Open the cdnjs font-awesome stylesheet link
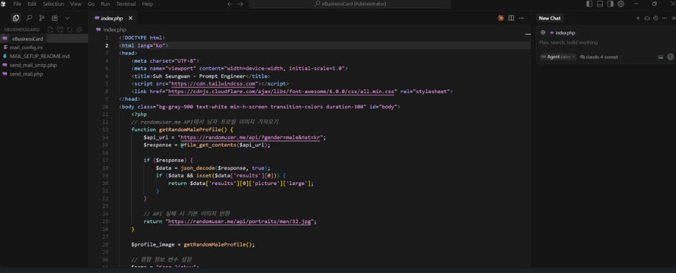This screenshot has width=676, height=273. [282, 91]
